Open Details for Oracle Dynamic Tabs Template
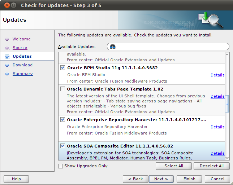The width and height of the screenshot is (233, 185). (x=217, y=96)
